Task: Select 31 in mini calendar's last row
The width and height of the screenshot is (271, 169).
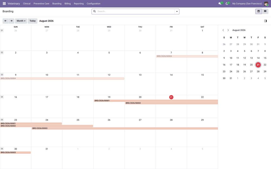Action: point(231,78)
